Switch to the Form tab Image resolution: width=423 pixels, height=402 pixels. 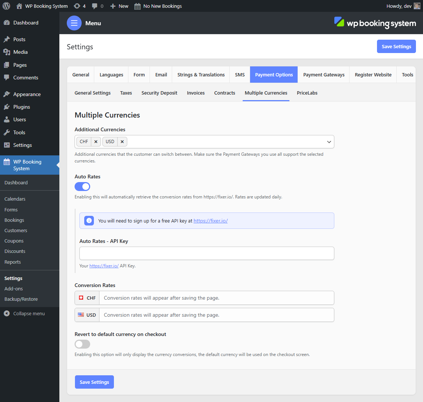point(139,75)
